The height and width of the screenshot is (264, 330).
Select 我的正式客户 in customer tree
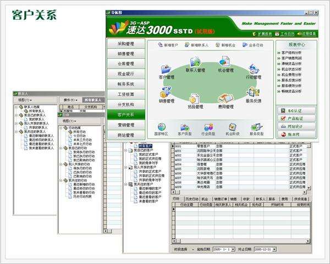[x=148, y=154]
